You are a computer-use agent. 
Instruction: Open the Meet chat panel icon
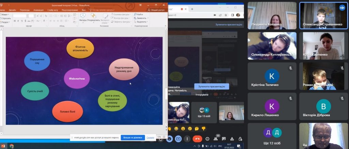(224, 139)
